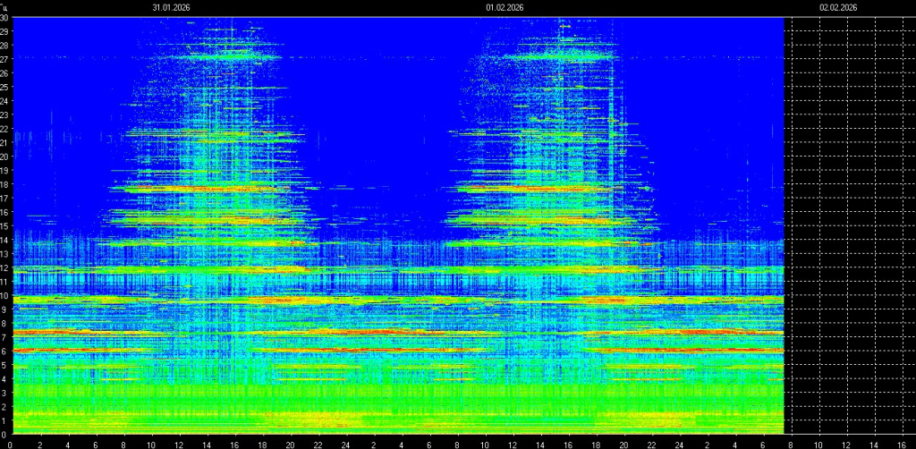Click the 27 tick on frequency axis
The width and height of the screenshot is (916, 449).
click(x=4, y=59)
